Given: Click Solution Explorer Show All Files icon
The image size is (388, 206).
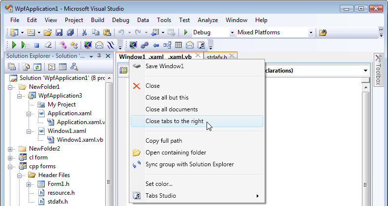Looking at the screenshot, I should (x=26, y=67).
